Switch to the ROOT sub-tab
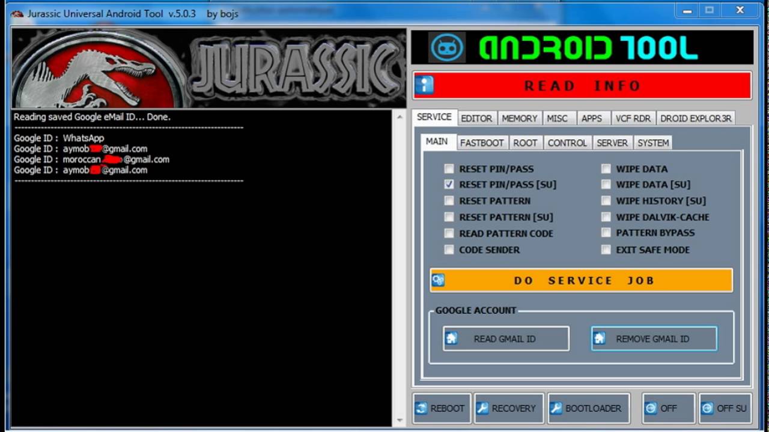The height and width of the screenshot is (432, 769). tap(525, 143)
